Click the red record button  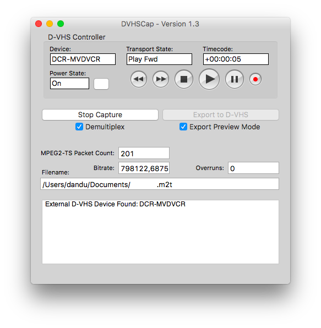pos(255,79)
